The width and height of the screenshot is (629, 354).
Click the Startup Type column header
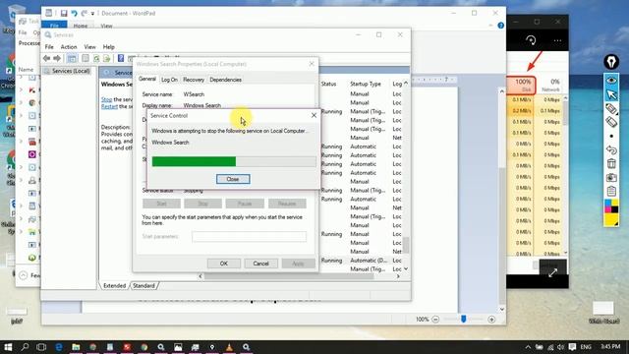pyautogui.click(x=366, y=84)
